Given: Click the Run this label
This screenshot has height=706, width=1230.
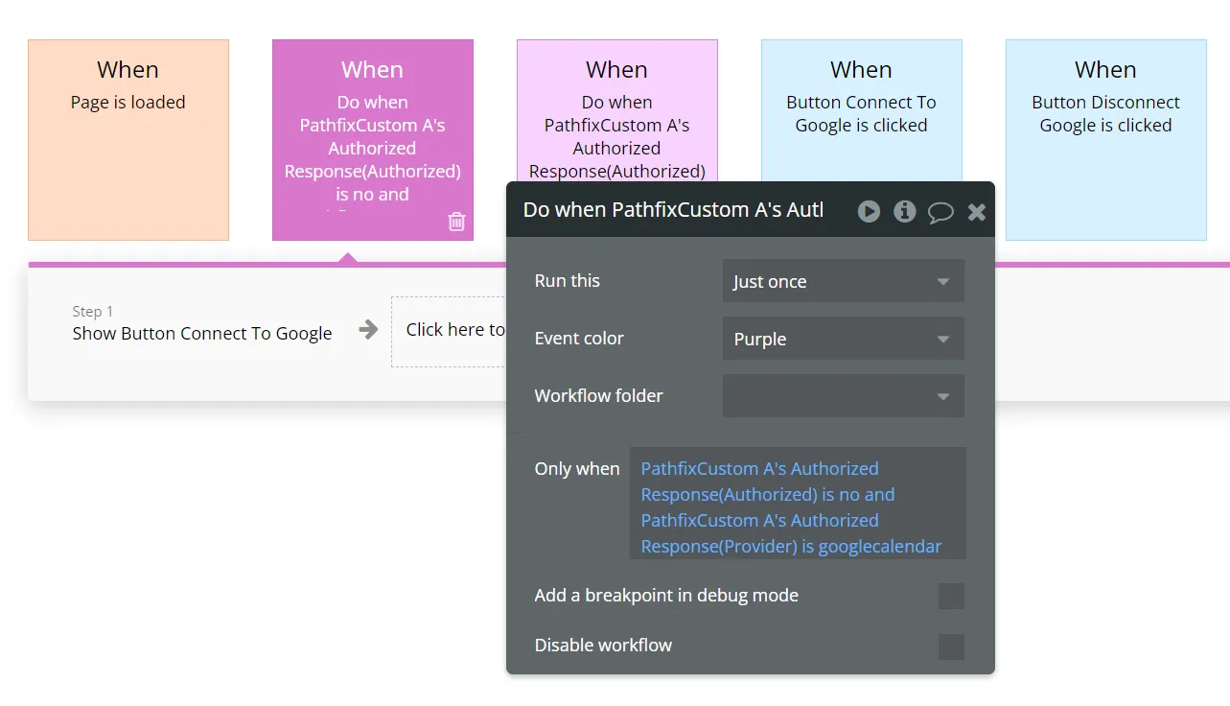Looking at the screenshot, I should [568, 281].
